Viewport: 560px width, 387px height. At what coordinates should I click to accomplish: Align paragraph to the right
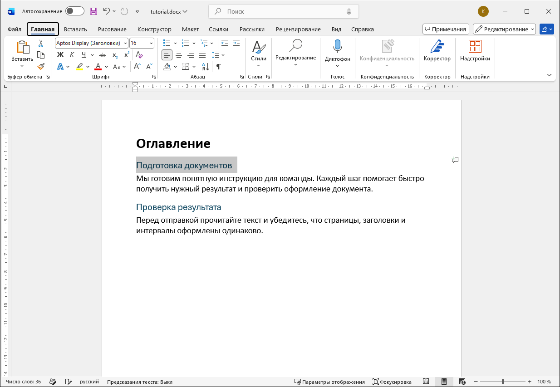click(191, 55)
